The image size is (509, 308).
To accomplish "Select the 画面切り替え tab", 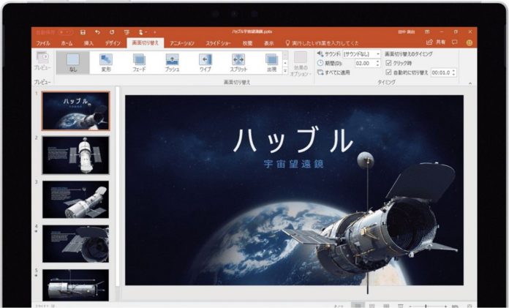I will coord(145,43).
